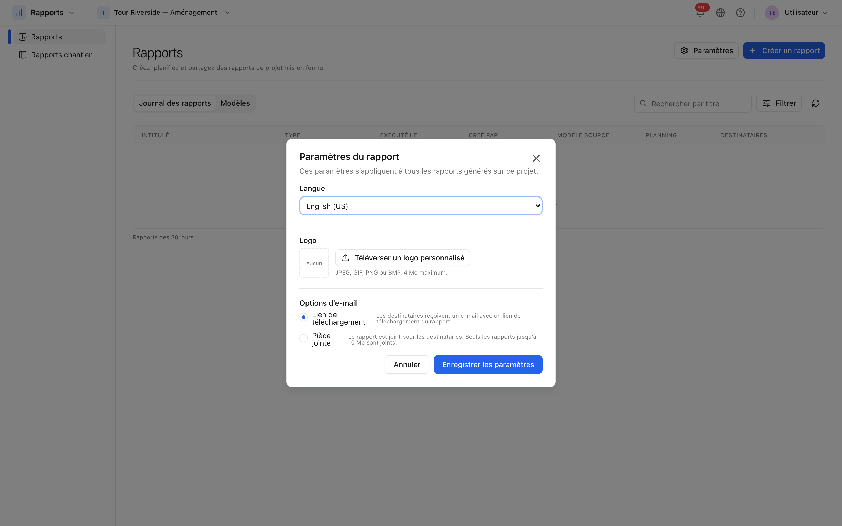Image resolution: width=842 pixels, height=526 pixels.
Task: Switch to the Modèles tab
Action: coord(235,103)
